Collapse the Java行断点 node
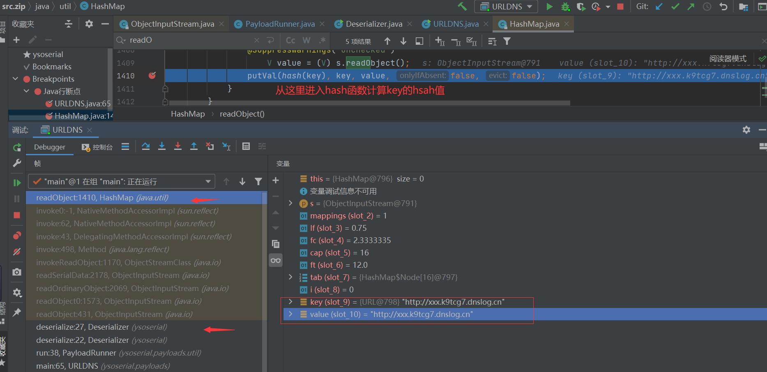Screen dimensions: 767x372 26,91
